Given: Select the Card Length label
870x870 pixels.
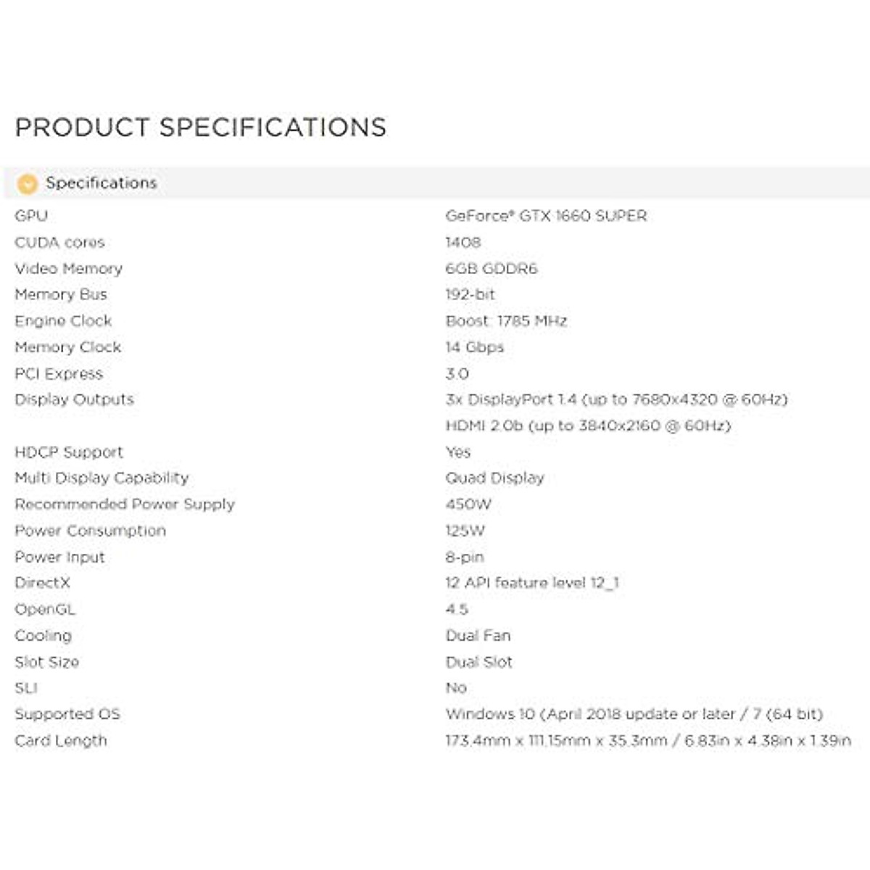Looking at the screenshot, I should coord(61,741).
